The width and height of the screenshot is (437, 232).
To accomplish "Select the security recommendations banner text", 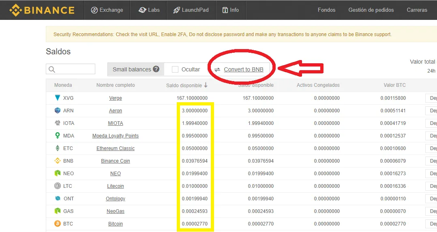I will coord(223,34).
